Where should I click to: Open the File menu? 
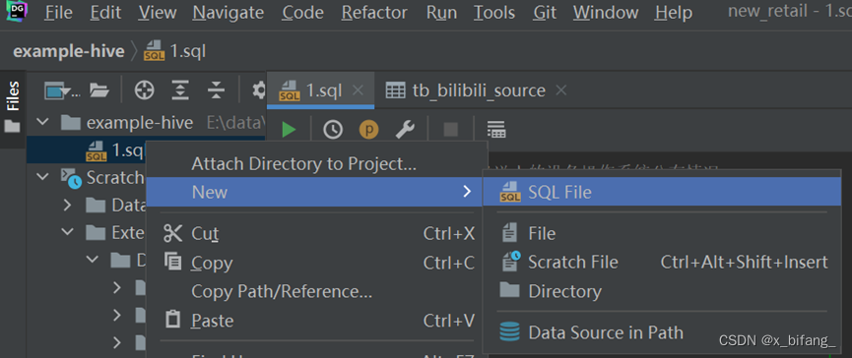pos(59,12)
